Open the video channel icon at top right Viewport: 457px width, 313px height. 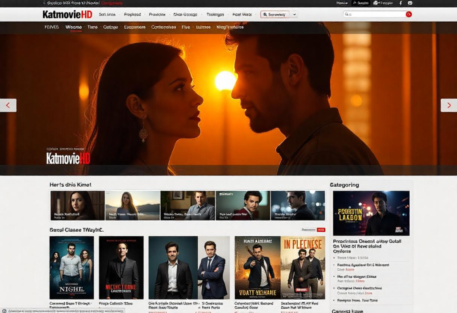(410, 3)
